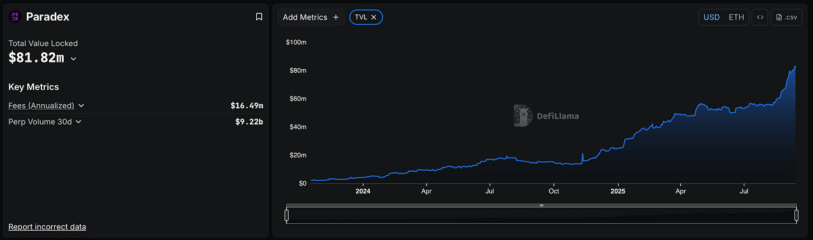Switch chart denomination to ETH

(736, 17)
